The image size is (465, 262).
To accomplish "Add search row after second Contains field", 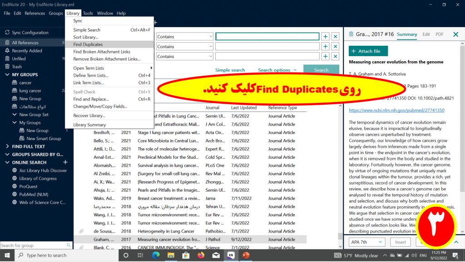I will point(325,47).
